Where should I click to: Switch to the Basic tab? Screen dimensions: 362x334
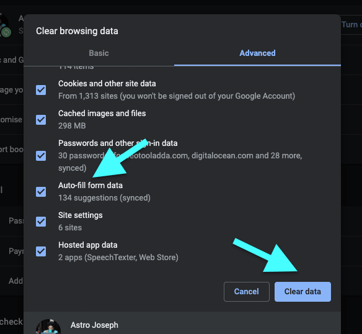click(99, 53)
